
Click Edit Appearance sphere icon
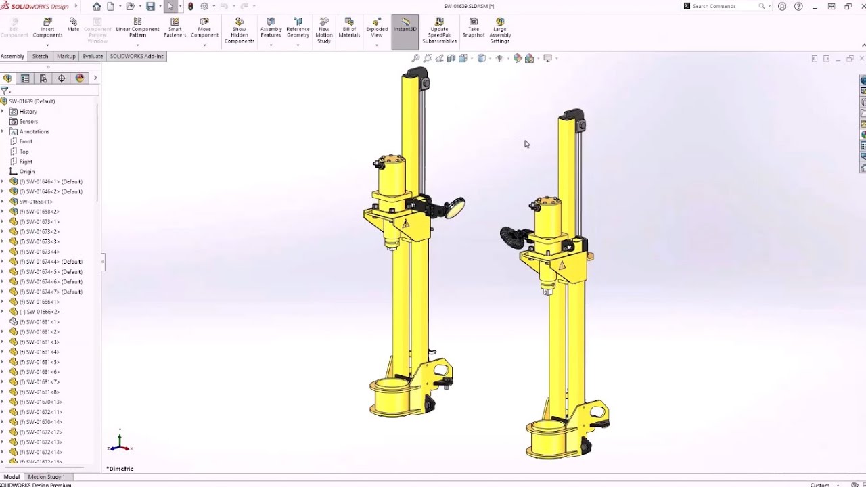click(518, 58)
